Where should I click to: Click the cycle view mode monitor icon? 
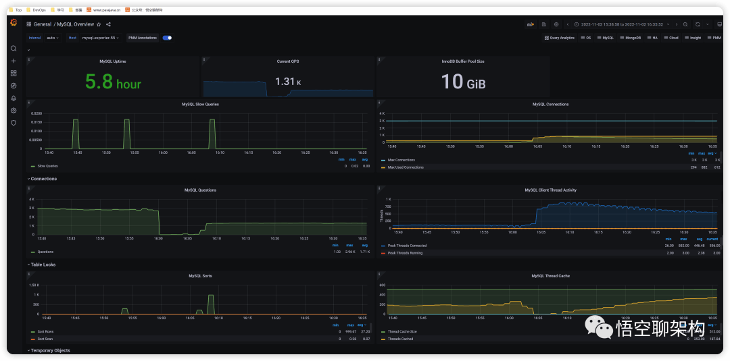click(719, 24)
